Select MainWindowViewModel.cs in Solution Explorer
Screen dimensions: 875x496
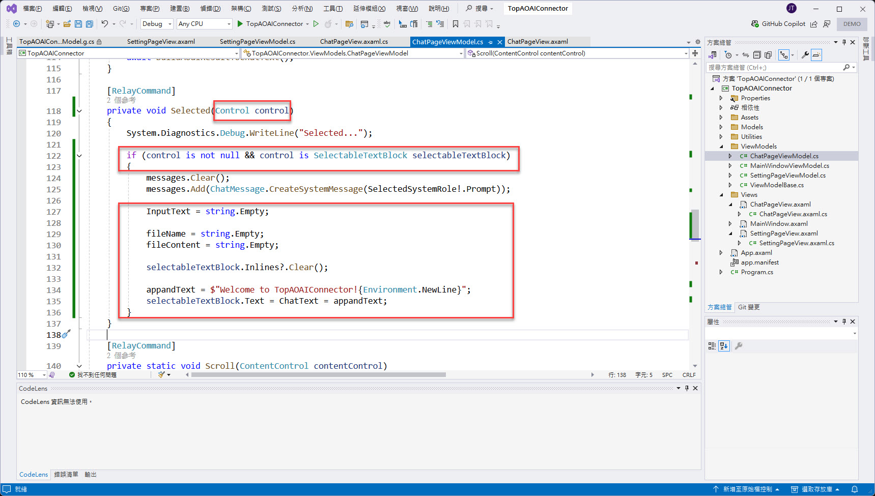789,166
